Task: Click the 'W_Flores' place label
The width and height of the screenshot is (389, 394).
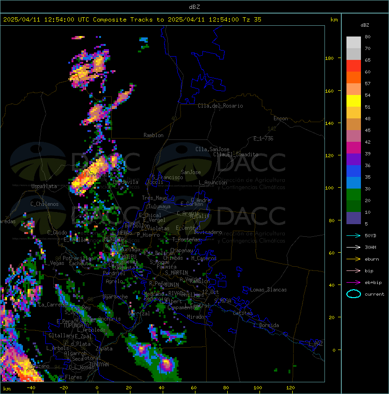Action: tap(71, 377)
